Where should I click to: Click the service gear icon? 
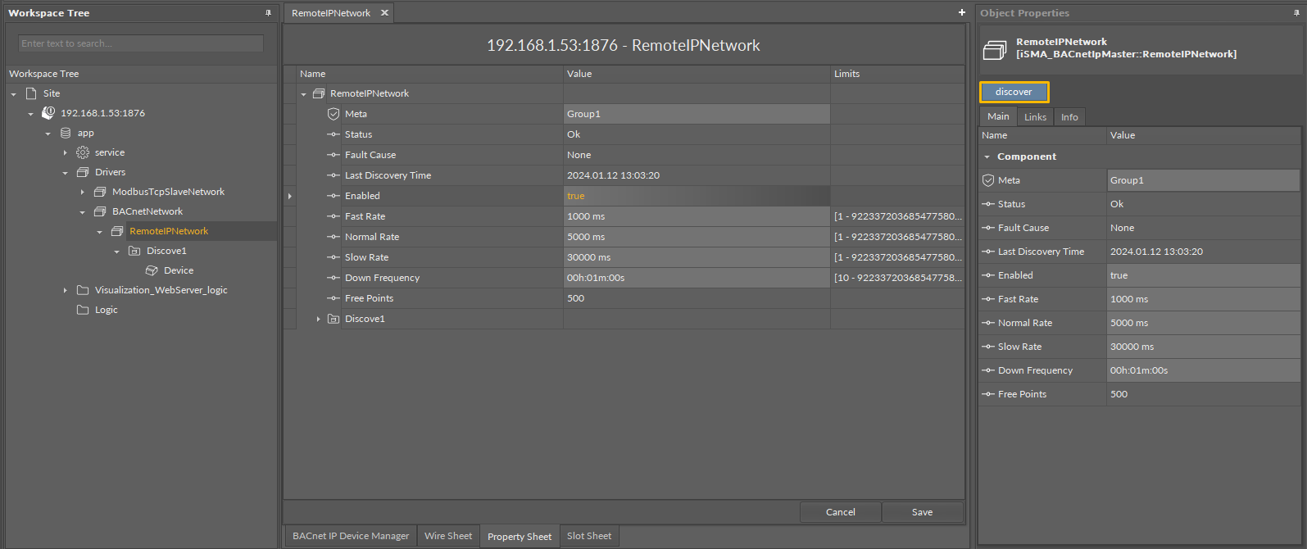click(x=83, y=152)
